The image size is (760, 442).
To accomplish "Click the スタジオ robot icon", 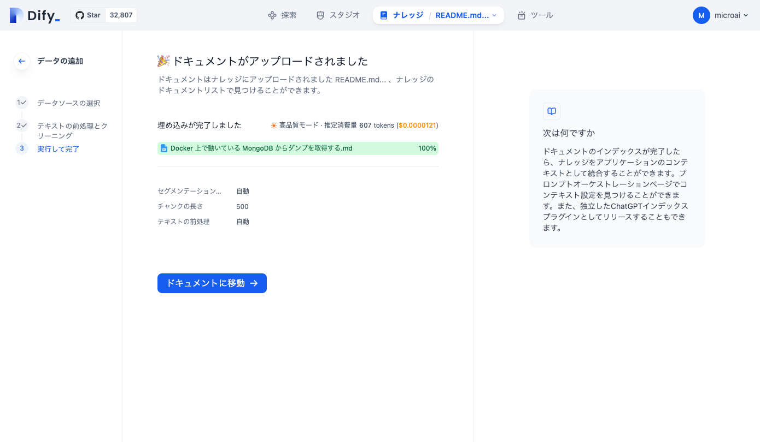I will pos(320,15).
